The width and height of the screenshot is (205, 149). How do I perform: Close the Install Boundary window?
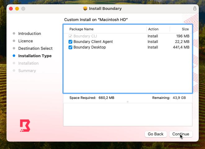tap(11, 9)
